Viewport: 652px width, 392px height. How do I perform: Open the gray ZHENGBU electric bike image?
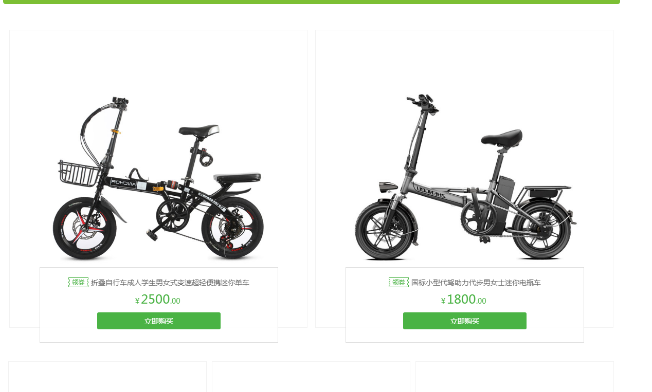pyautogui.click(x=465, y=177)
